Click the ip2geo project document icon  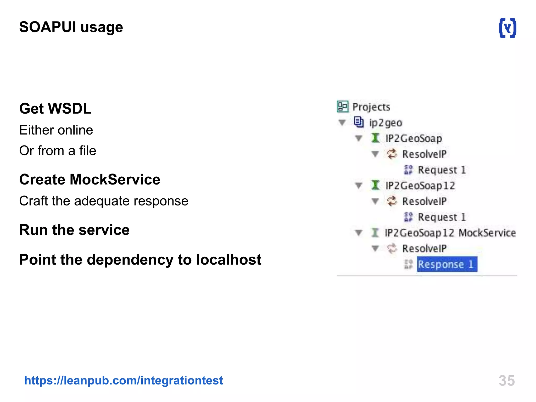[359, 122]
